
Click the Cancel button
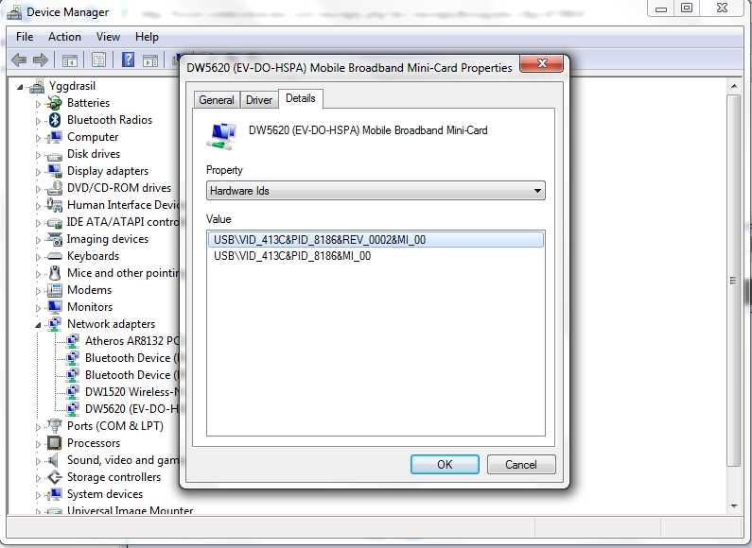click(x=521, y=464)
